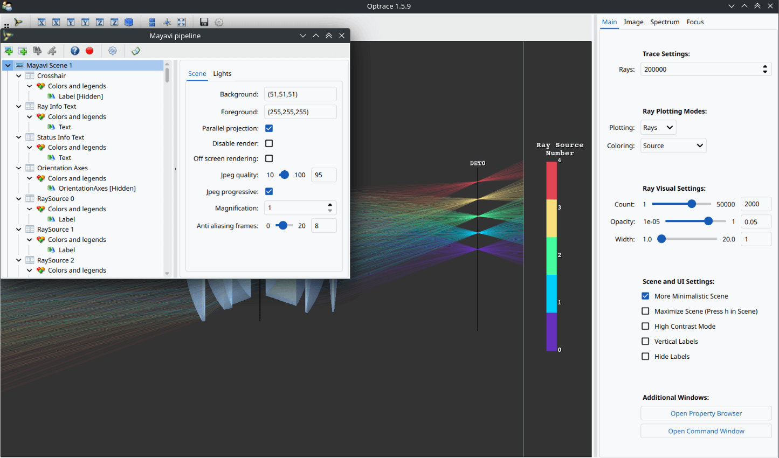Toggle the axes indicator icon in Optrace toolbar
779x458 pixels.
click(x=167, y=22)
